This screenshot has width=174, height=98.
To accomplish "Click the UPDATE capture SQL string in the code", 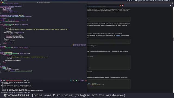I will 30,57.
